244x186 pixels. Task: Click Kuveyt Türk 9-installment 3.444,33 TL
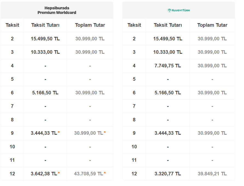[168, 133]
